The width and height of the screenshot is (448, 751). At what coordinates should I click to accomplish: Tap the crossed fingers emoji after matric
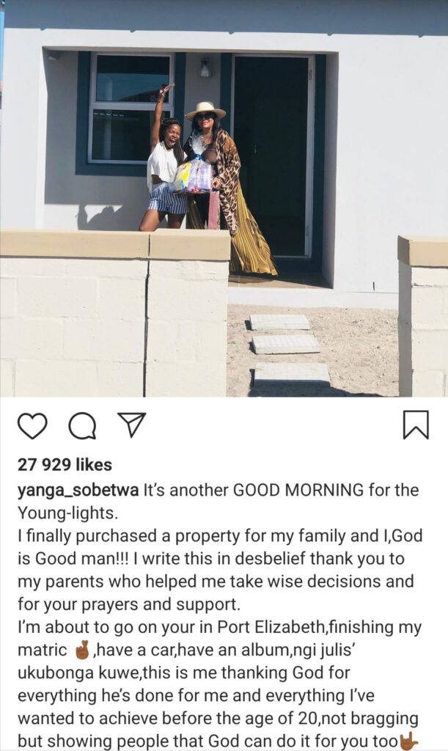84,650
